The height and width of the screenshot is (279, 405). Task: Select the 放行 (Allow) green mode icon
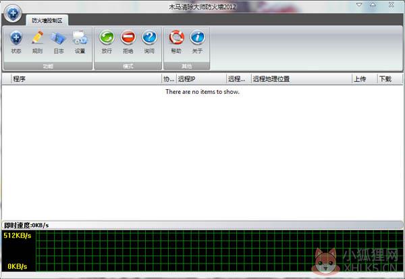[107, 42]
